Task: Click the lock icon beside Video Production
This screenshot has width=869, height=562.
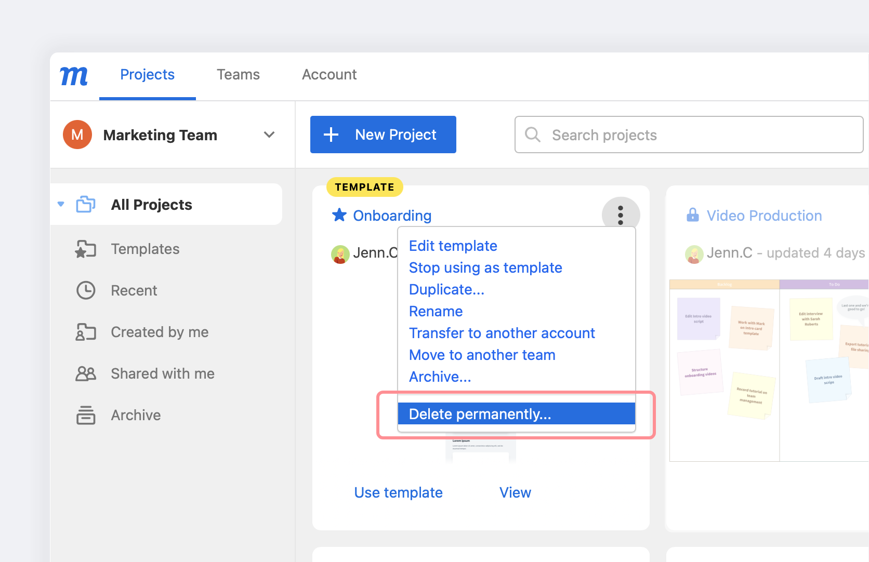Action: [692, 215]
